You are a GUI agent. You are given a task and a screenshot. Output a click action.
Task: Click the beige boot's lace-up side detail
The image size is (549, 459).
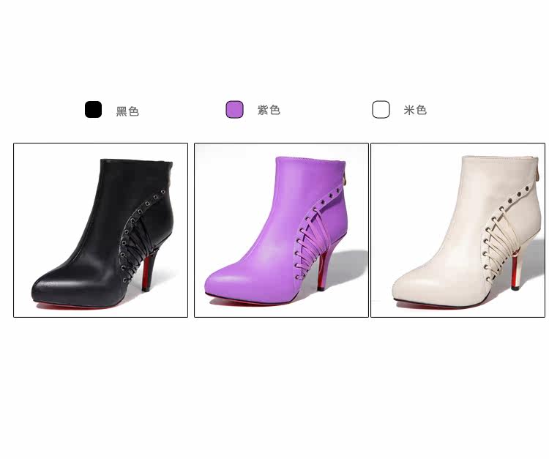pos(499,242)
